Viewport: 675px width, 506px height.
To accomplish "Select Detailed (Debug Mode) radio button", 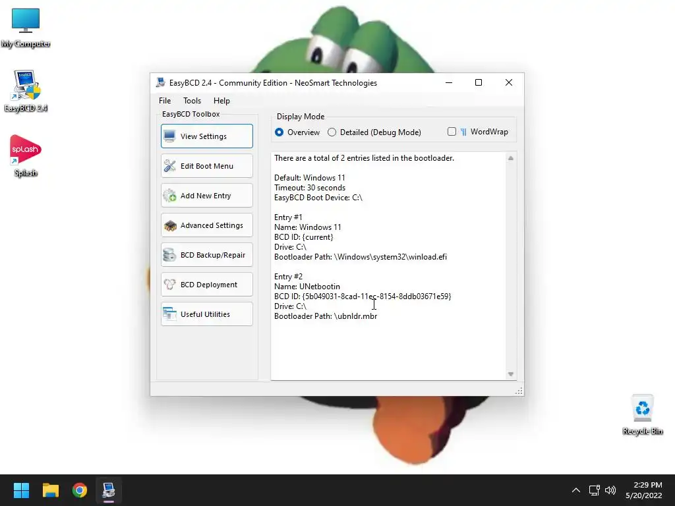I will point(332,132).
